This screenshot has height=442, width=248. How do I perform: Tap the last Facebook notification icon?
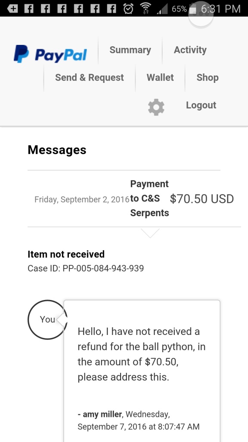[x=112, y=9]
